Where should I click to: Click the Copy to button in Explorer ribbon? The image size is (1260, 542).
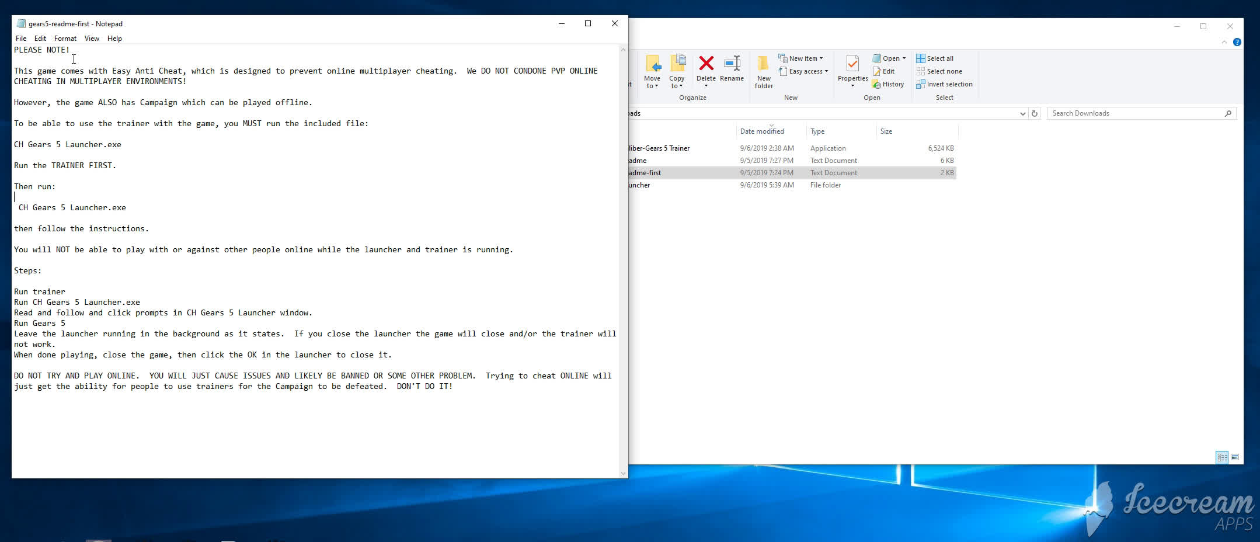(x=677, y=71)
